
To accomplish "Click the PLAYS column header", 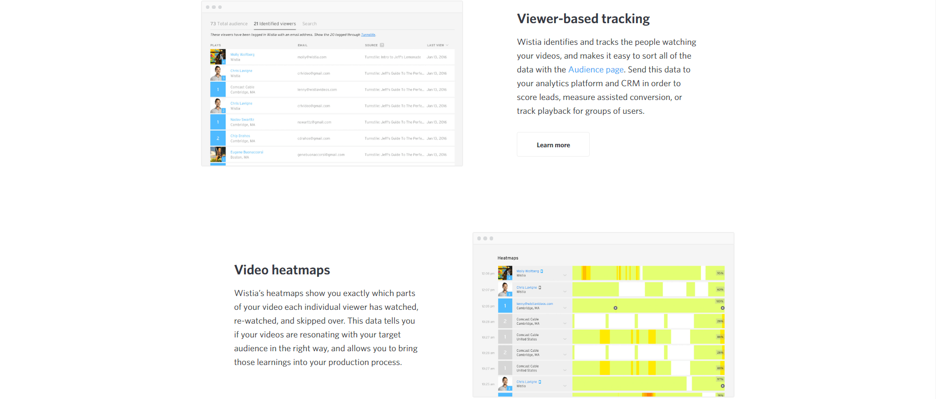I will (216, 45).
